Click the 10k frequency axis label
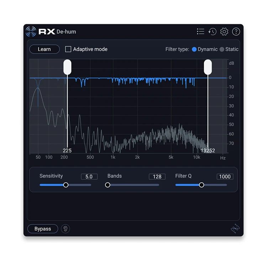267x267 pixels. pyautogui.click(x=197, y=157)
